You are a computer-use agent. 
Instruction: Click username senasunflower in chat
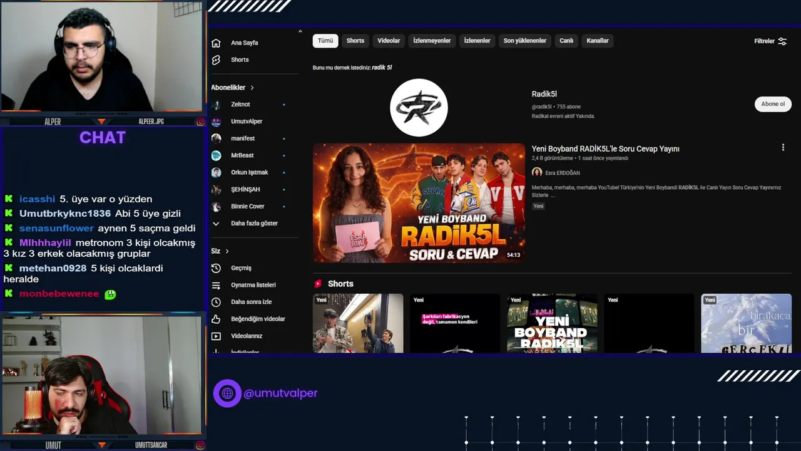pyautogui.click(x=56, y=229)
